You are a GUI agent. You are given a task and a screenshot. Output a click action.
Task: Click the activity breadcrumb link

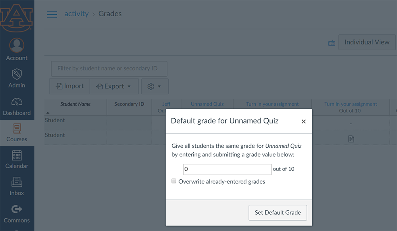tap(77, 13)
